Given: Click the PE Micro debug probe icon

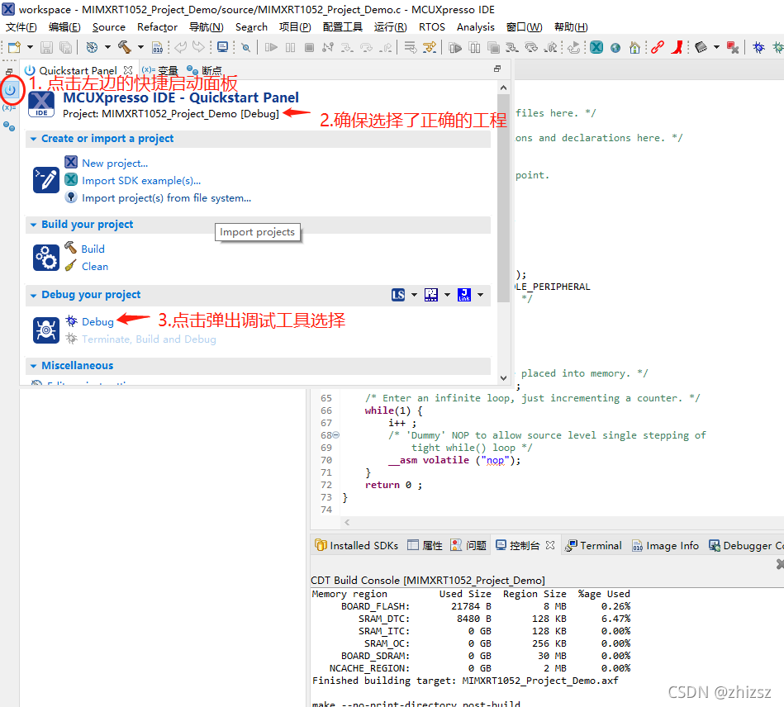Looking at the screenshot, I should point(431,295).
